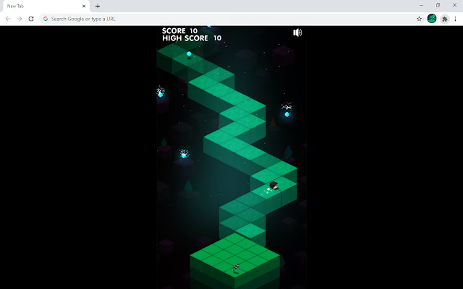
Task: Open a new tab with the plus button
Action: tap(98, 6)
